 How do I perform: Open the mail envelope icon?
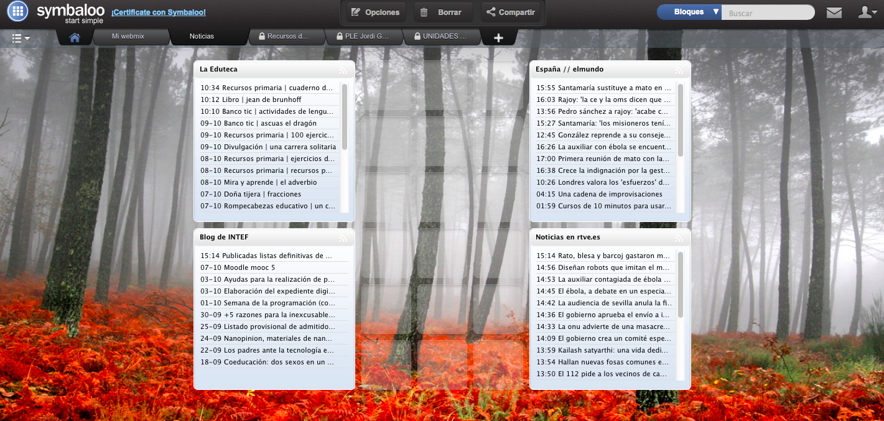(x=834, y=12)
